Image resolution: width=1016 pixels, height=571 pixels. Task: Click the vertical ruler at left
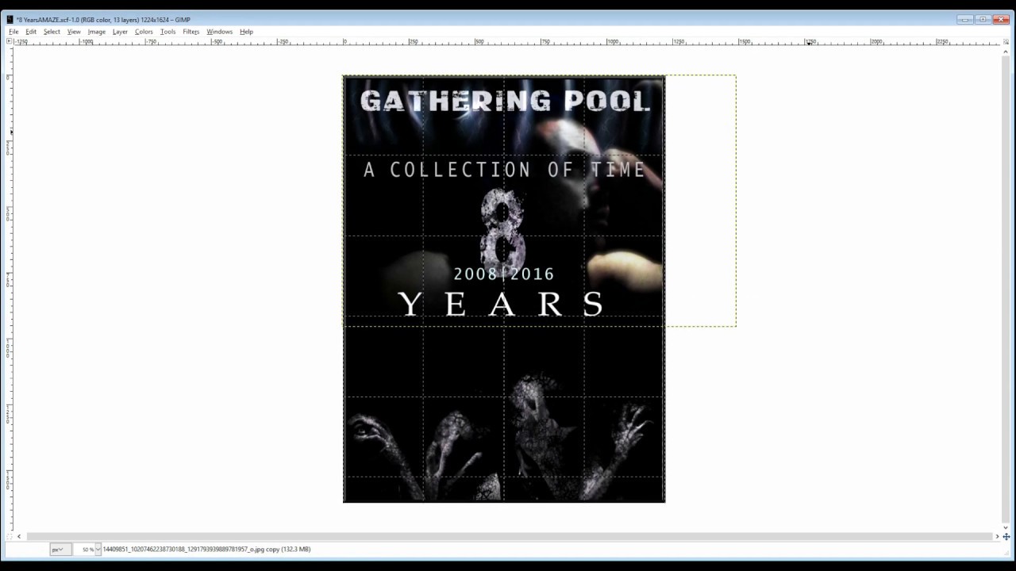[10, 289]
